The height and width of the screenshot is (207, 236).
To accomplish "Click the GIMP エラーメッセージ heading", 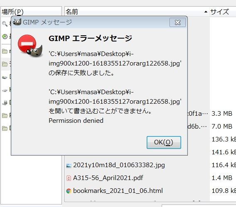I will pos(91,38).
